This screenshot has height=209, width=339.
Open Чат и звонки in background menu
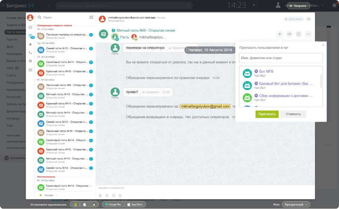16,32
